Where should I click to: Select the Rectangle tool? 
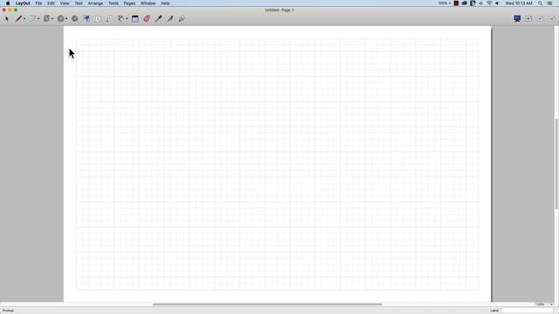[46, 18]
